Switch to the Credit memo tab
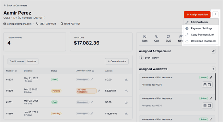The height and width of the screenshot is (122, 223). click(x=17, y=61)
